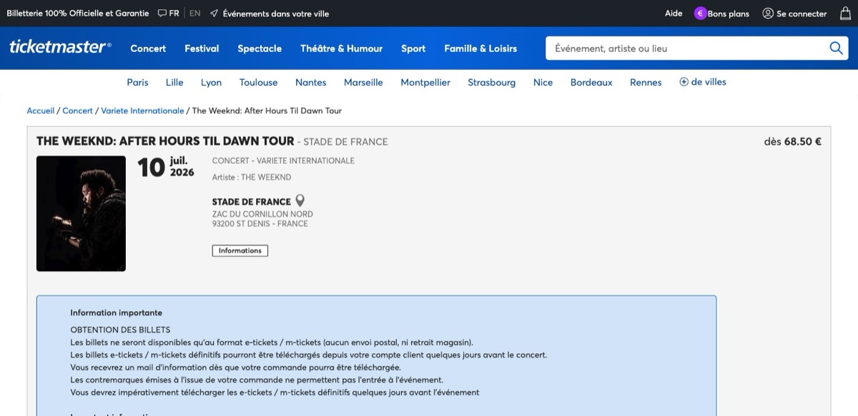The width and height of the screenshot is (858, 416).
Task: Open the map pin beside Stade de France
Action: (x=300, y=201)
